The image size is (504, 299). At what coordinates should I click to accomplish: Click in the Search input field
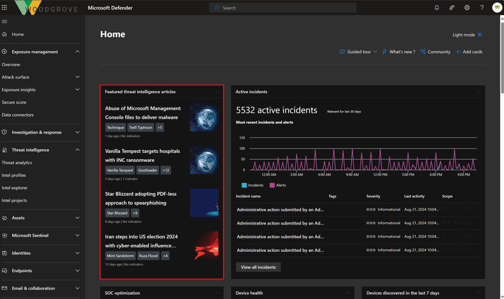pyautogui.click(x=283, y=8)
